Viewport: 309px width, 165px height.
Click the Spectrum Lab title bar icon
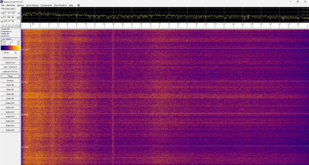2,2
